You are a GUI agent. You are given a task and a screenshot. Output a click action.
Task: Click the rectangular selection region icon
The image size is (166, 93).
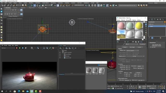point(29,5)
